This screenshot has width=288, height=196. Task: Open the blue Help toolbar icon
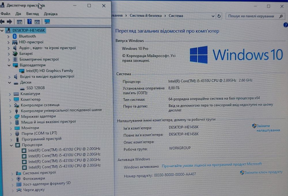click(x=29, y=22)
